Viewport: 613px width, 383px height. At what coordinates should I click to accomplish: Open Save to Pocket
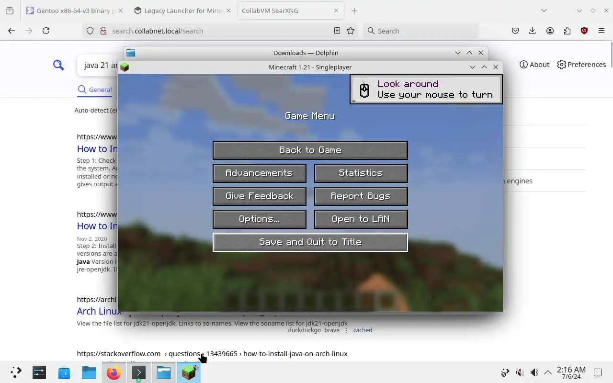pos(515,31)
